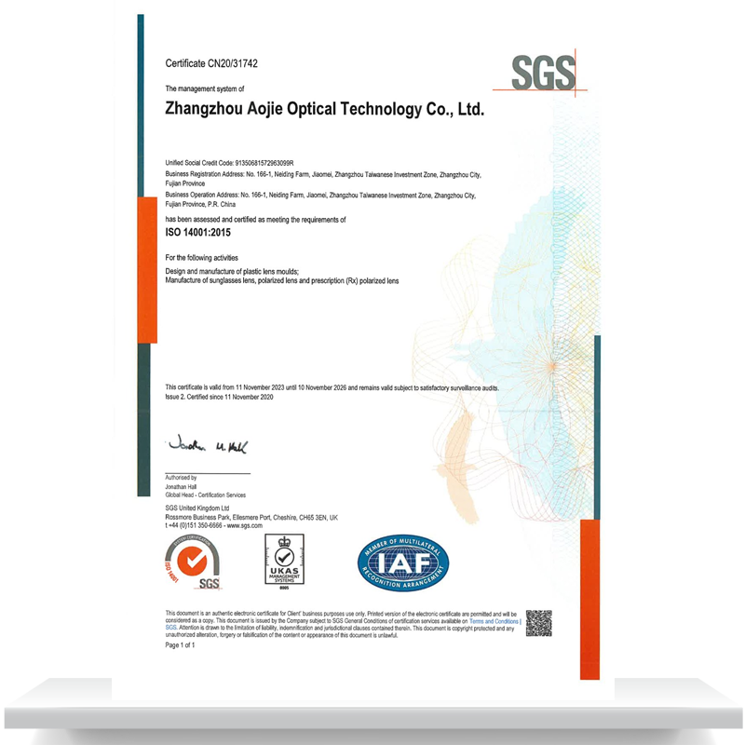Click the 'ISO 14001:2015' standard text
The height and width of the screenshot is (745, 745).
click(x=197, y=232)
